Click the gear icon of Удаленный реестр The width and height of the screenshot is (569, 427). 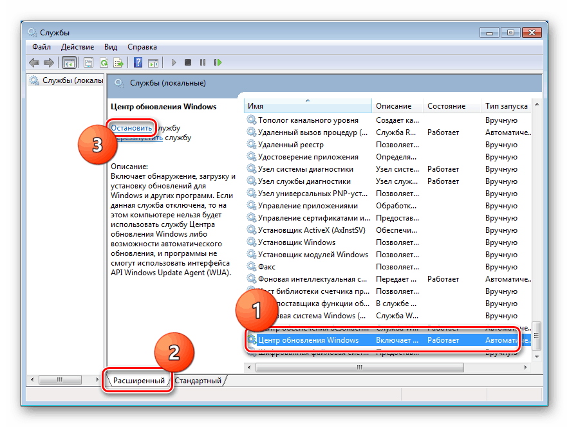coord(252,145)
